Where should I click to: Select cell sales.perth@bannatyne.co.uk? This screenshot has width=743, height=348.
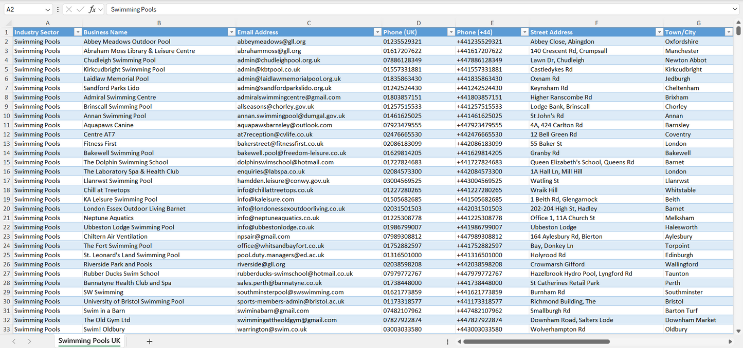(309, 283)
